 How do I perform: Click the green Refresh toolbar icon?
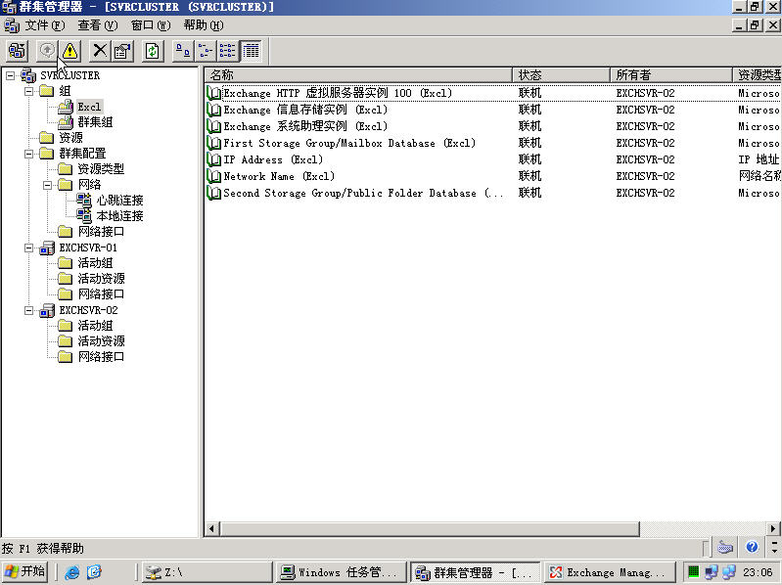click(x=153, y=51)
